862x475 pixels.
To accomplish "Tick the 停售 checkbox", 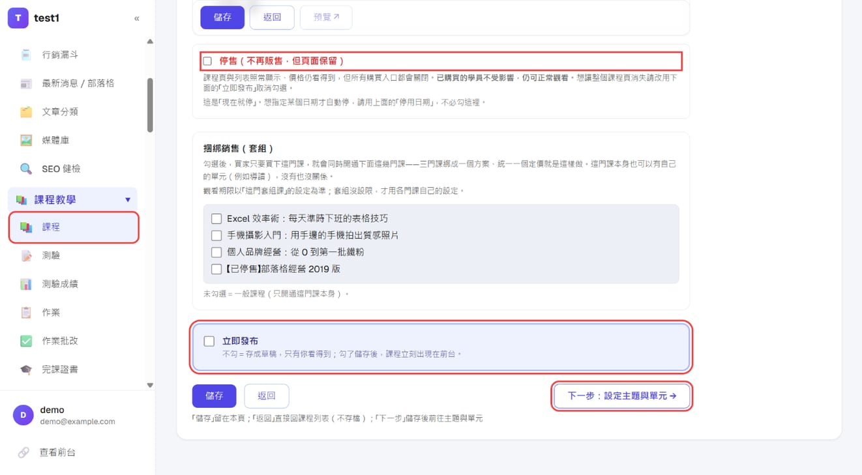I will pyautogui.click(x=207, y=61).
